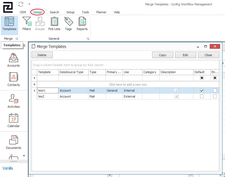Image resolution: width=225 pixels, height=177 pixels.
Task: Open the Filters tool
Action: [x=27, y=24]
